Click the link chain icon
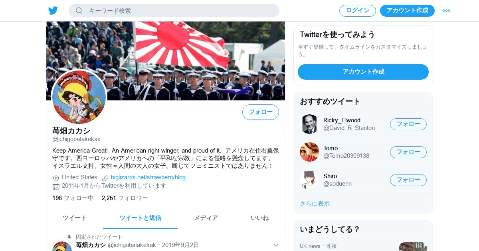The image size is (479, 251). click(105, 178)
